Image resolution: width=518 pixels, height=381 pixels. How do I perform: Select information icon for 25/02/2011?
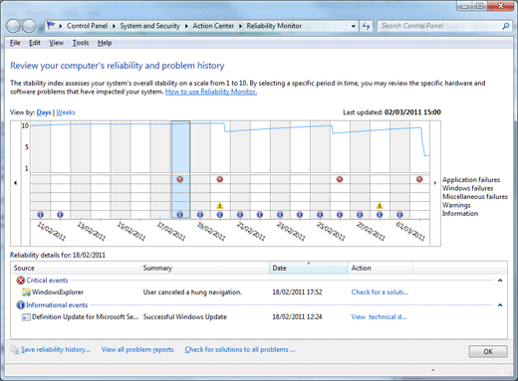tap(320, 215)
